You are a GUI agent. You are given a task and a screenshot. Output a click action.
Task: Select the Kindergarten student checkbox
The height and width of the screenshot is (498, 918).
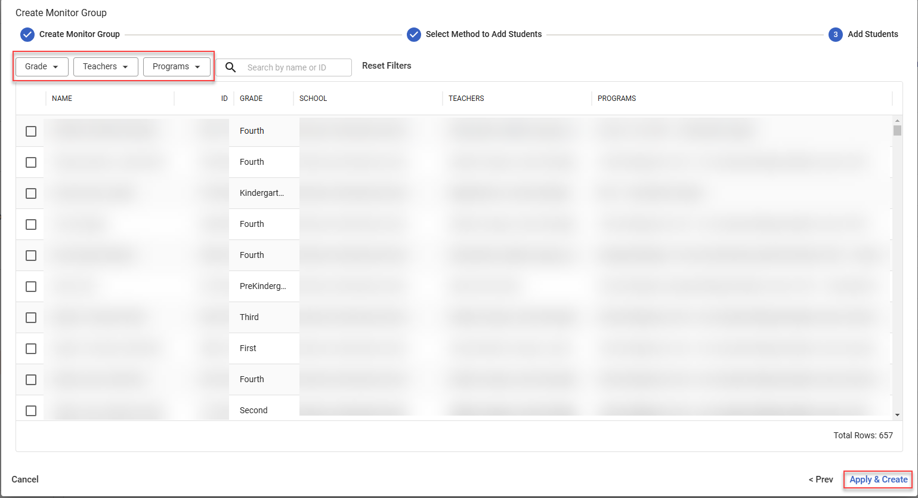[31, 193]
